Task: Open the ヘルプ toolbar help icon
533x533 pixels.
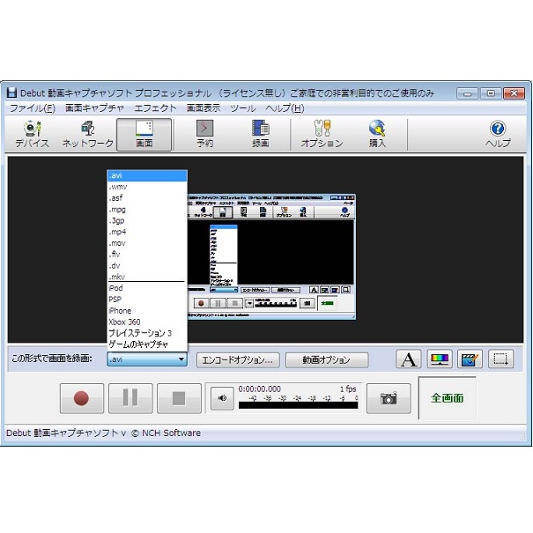Action: (x=498, y=135)
